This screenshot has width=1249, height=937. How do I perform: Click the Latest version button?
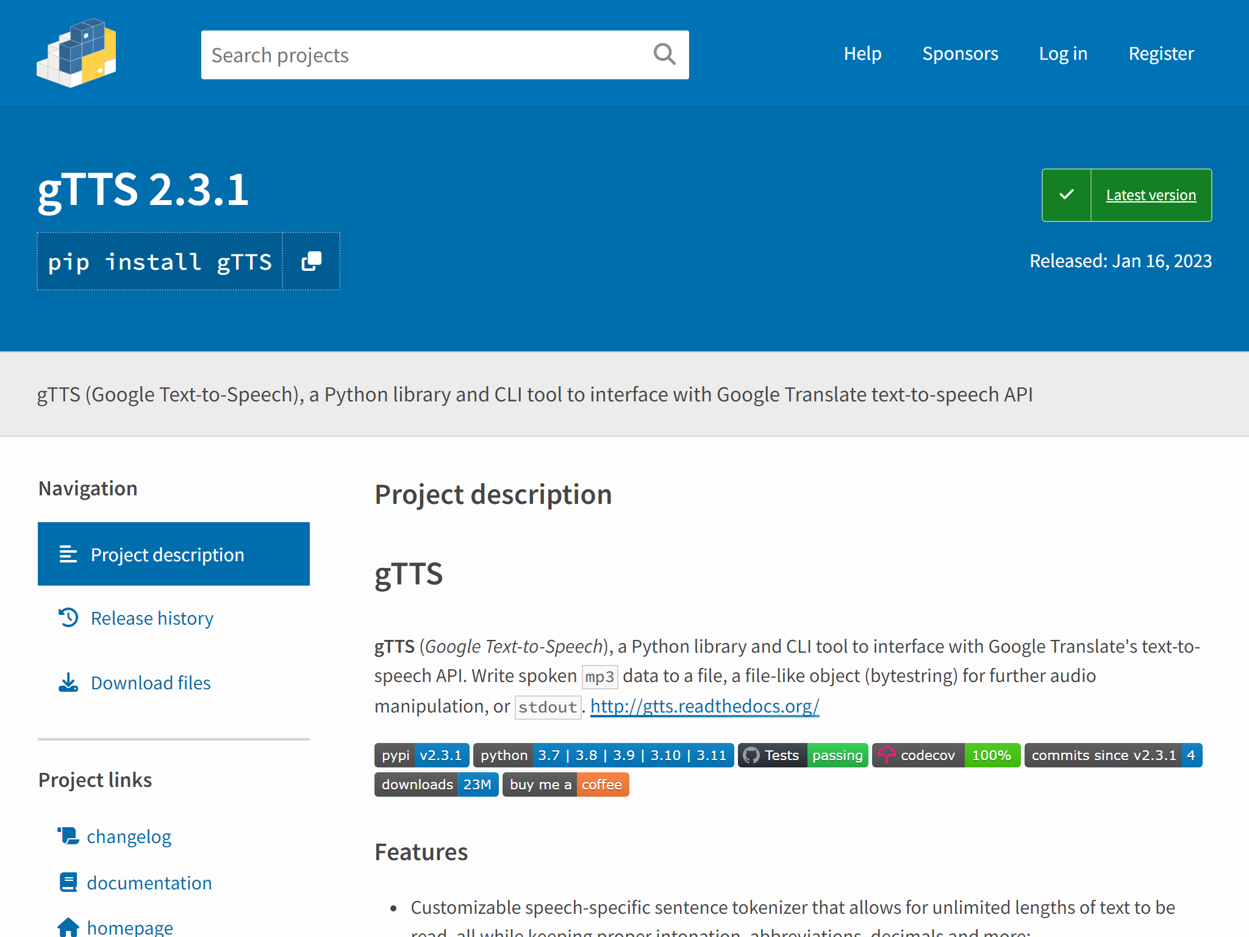[1126, 195]
